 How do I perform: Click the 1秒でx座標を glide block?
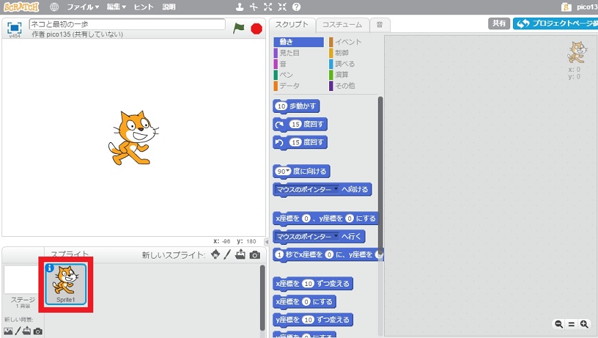[x=328, y=255]
